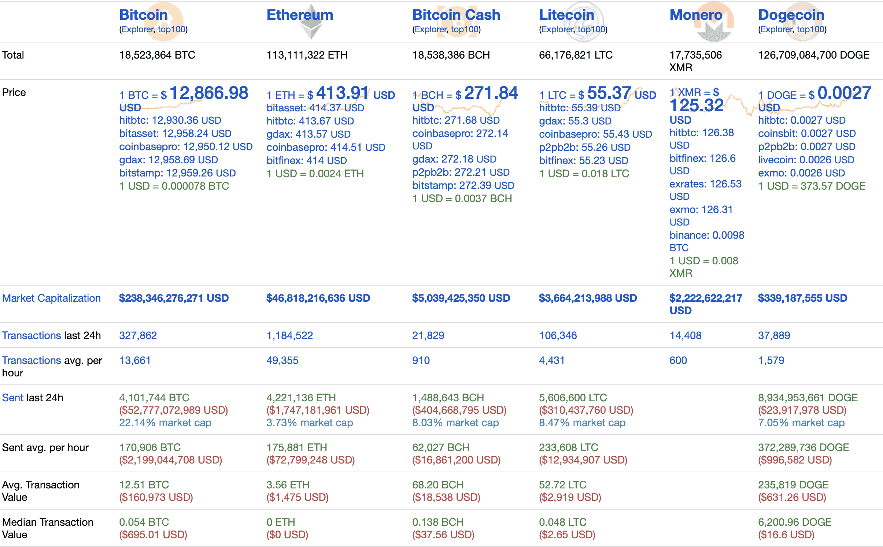Viewport: 883px width, 547px height.
Task: Click Transactions link in avg. per hour row
Action: coord(32,360)
